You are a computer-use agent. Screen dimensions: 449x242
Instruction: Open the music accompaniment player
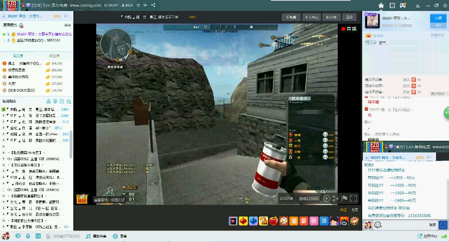(x=96, y=236)
